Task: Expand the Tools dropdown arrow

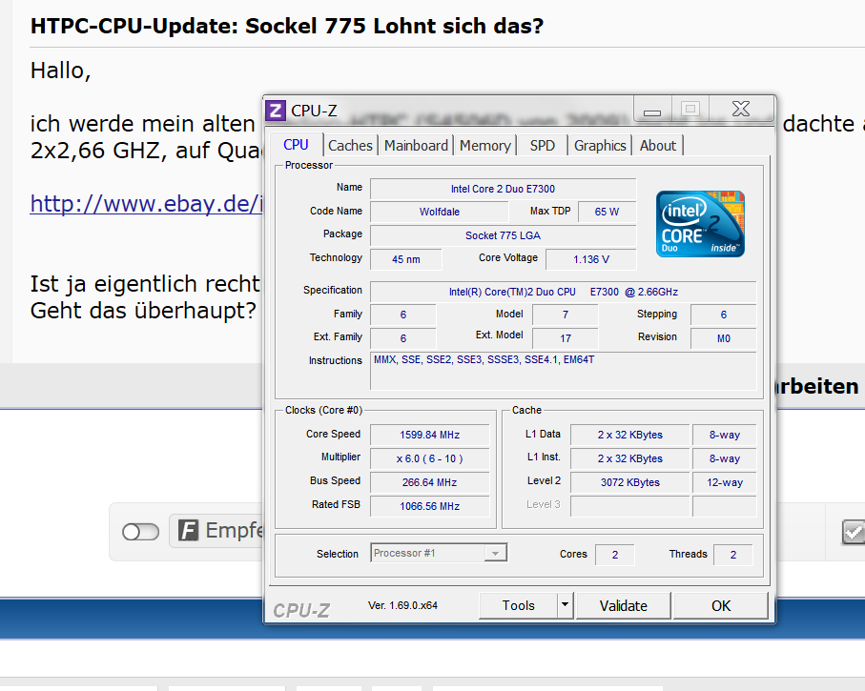Action: tap(565, 605)
